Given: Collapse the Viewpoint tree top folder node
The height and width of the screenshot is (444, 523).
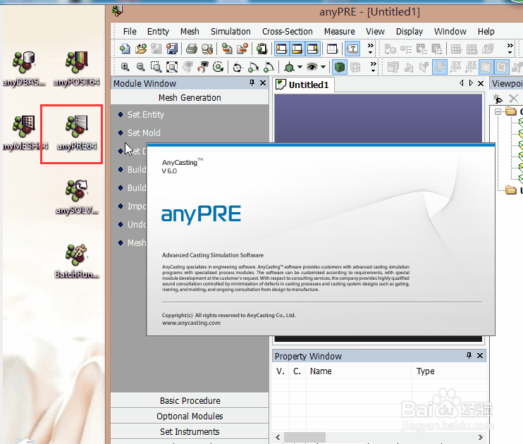Looking at the screenshot, I should (x=498, y=111).
